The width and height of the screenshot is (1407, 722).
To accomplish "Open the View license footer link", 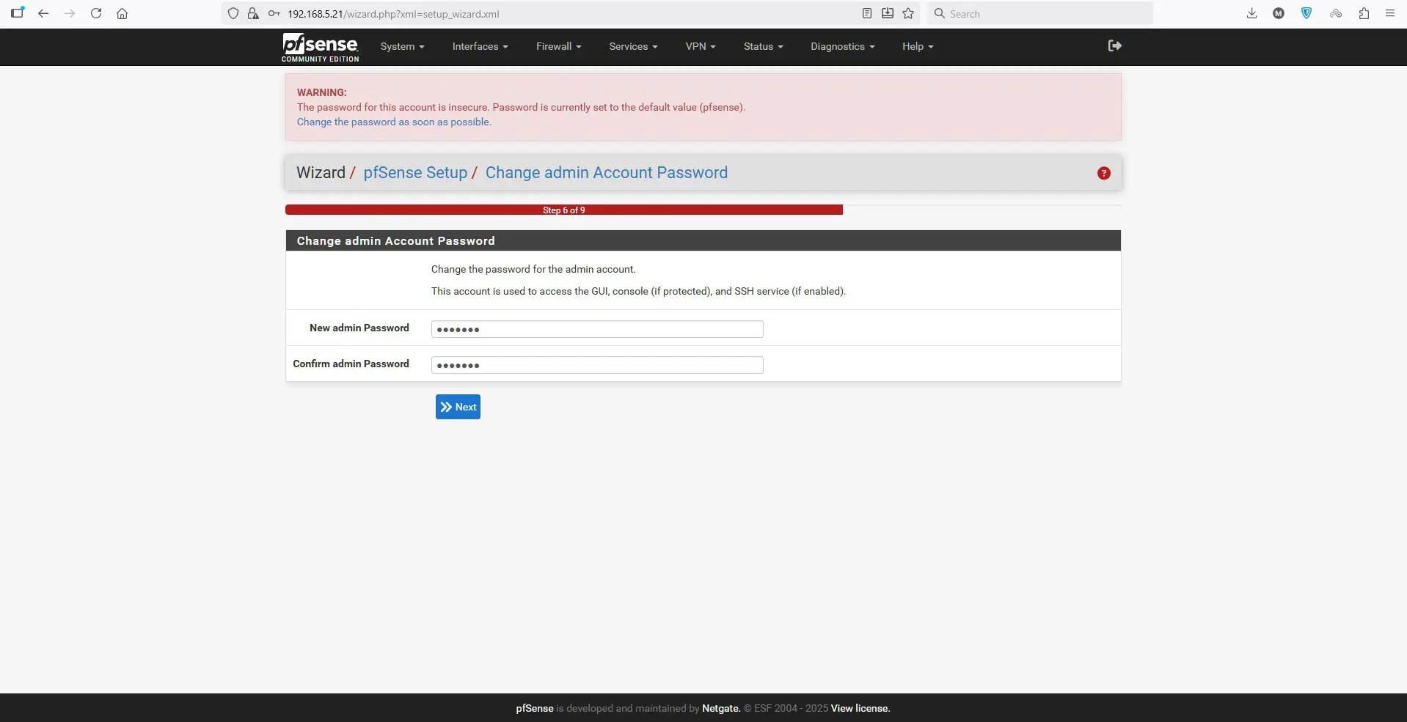I will (x=860, y=708).
